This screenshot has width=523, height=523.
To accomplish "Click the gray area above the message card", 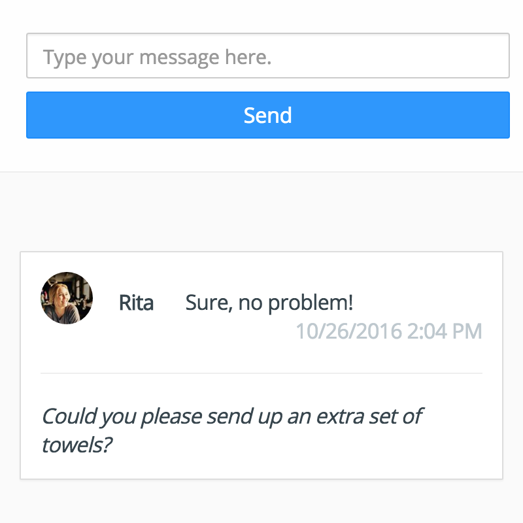I will pos(261,212).
